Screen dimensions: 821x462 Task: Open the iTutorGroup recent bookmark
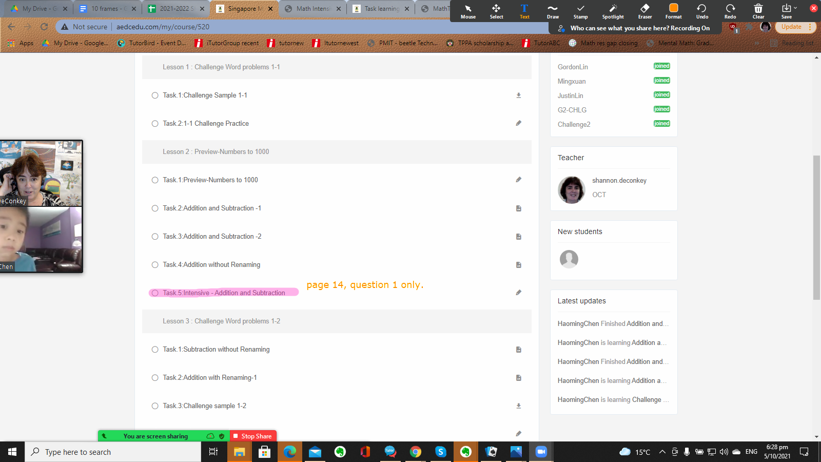pyautogui.click(x=227, y=43)
